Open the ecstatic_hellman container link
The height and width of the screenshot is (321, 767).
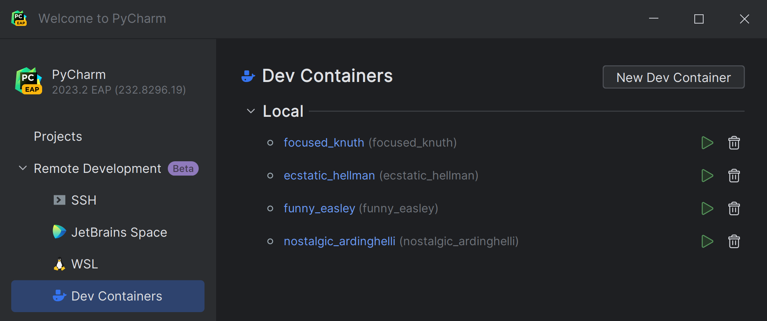[x=329, y=176]
